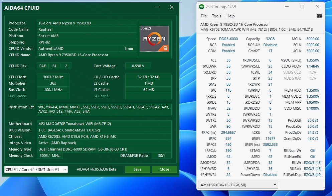Close AIDA64 CPUID with the title bar X
The image size is (332, 196).
click(x=172, y=7)
